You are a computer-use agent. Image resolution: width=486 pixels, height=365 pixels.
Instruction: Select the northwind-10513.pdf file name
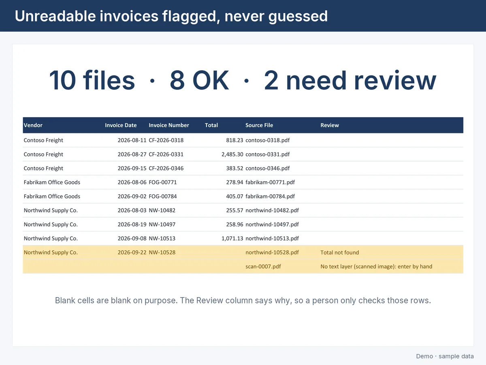272,238
